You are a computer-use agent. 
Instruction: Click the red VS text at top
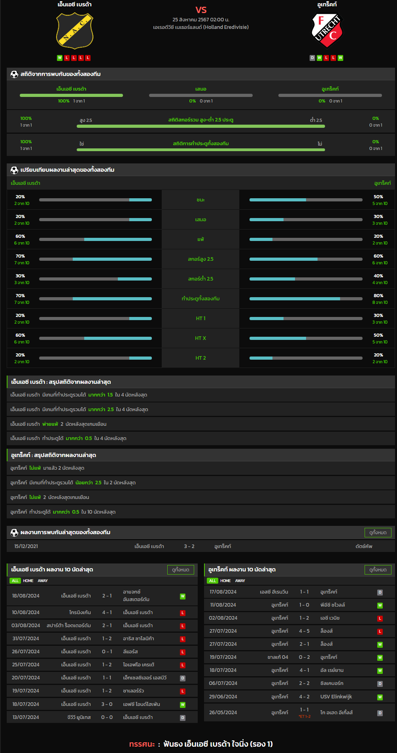201,10
